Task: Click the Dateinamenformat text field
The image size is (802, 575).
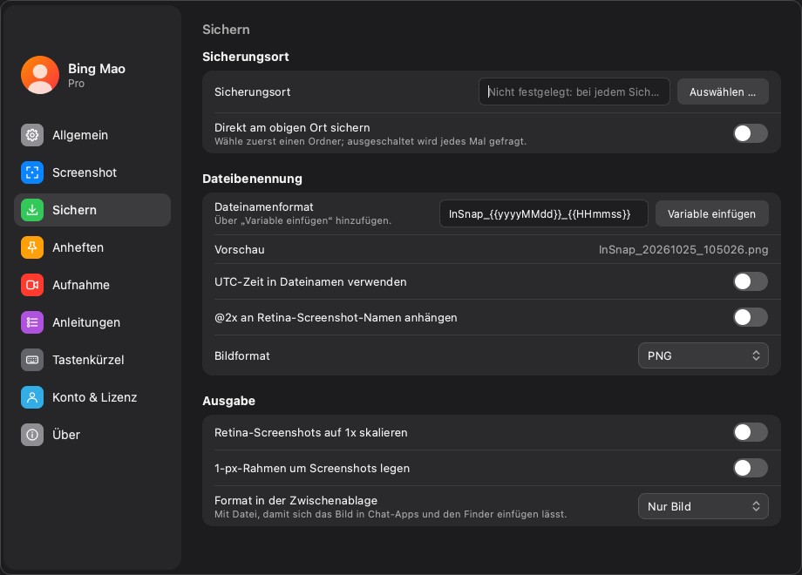Action: 544,214
